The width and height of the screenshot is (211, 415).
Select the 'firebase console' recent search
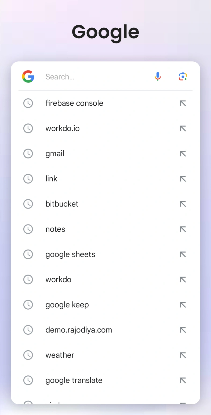[x=74, y=103]
